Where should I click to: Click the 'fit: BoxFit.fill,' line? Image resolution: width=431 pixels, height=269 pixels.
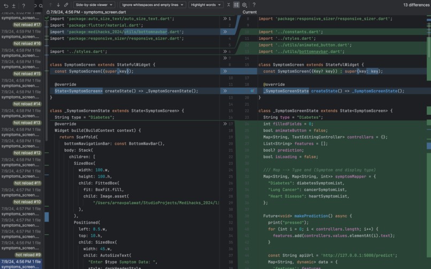[104, 190]
